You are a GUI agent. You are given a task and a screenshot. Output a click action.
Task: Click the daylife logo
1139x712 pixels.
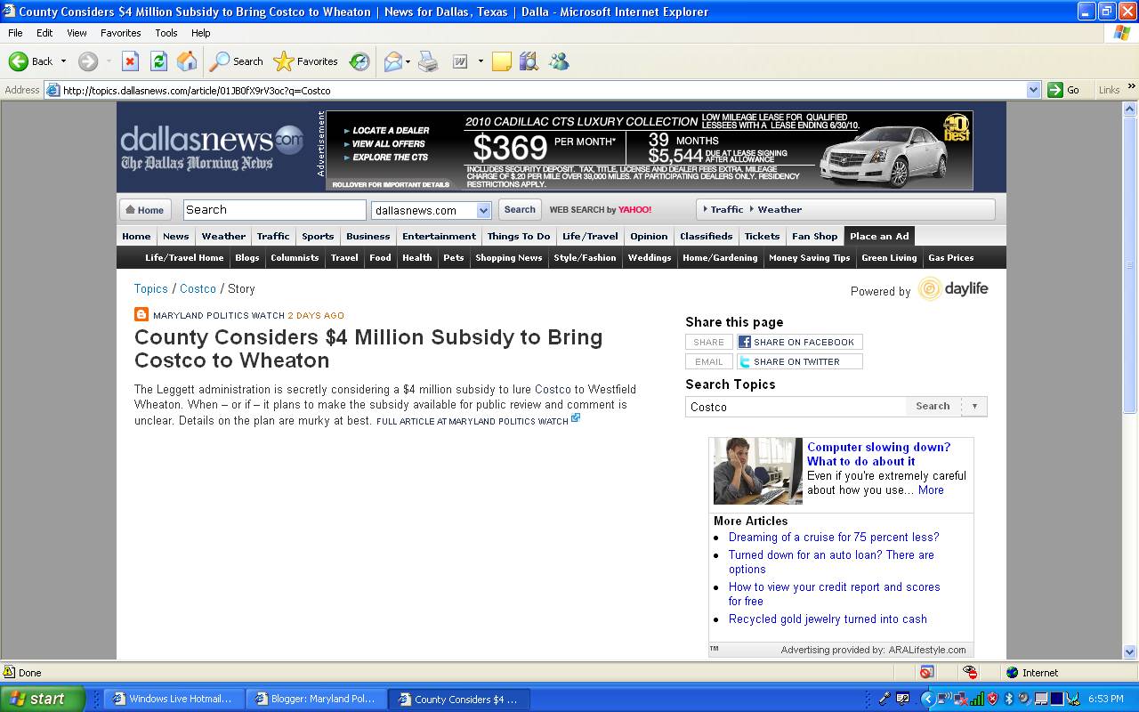(x=953, y=289)
